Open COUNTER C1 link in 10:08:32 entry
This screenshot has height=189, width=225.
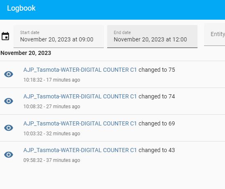(80, 97)
